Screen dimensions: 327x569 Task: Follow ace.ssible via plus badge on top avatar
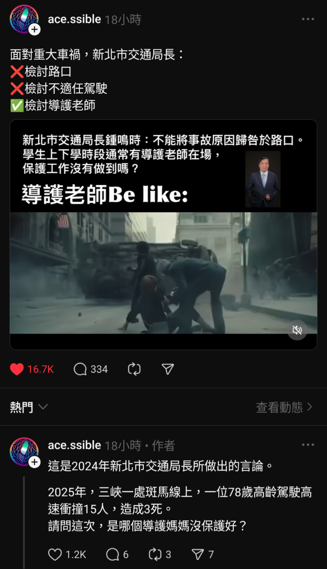[34, 30]
